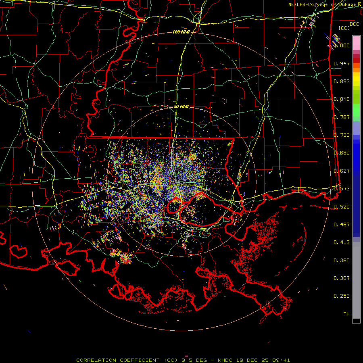The width and height of the screenshot is (363, 363).
Task: Click the 0.787 scale value
Action: click(x=342, y=117)
